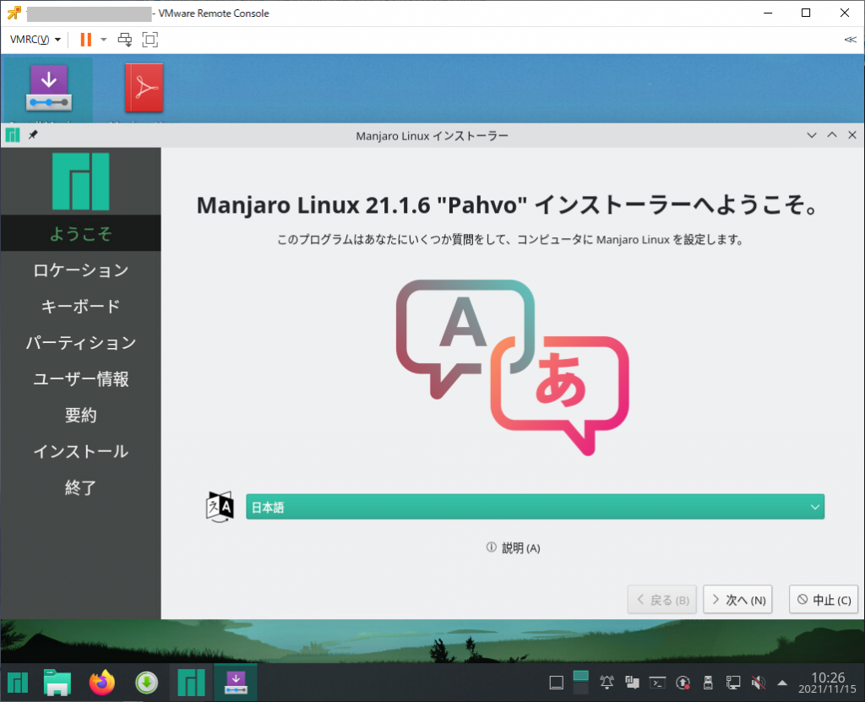Click the Send Ctrl+Alt+Del toolbar icon

pos(125,40)
